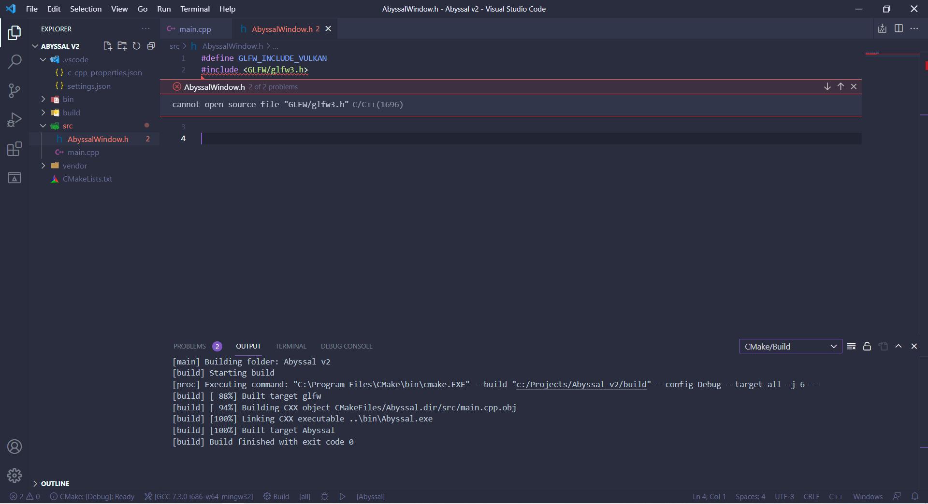Maximize the output panel size
The height and width of the screenshot is (504, 928).
pyautogui.click(x=899, y=346)
